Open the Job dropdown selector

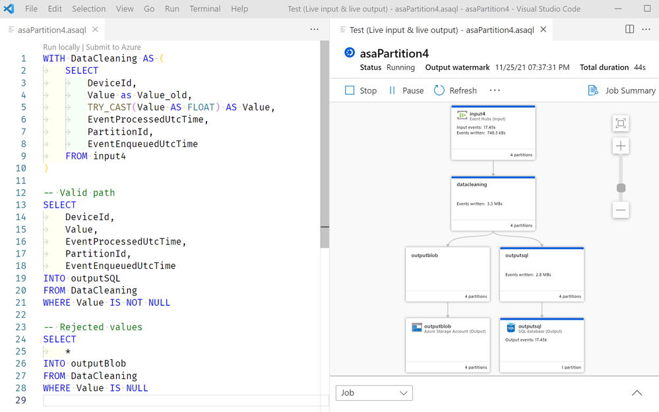[374, 393]
